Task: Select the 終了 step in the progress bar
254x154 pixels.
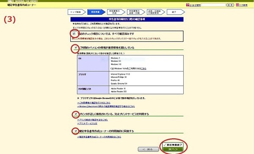Action: (176, 12)
